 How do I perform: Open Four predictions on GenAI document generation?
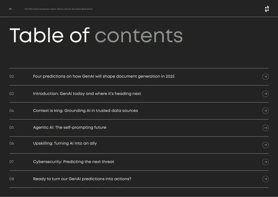click(104, 76)
